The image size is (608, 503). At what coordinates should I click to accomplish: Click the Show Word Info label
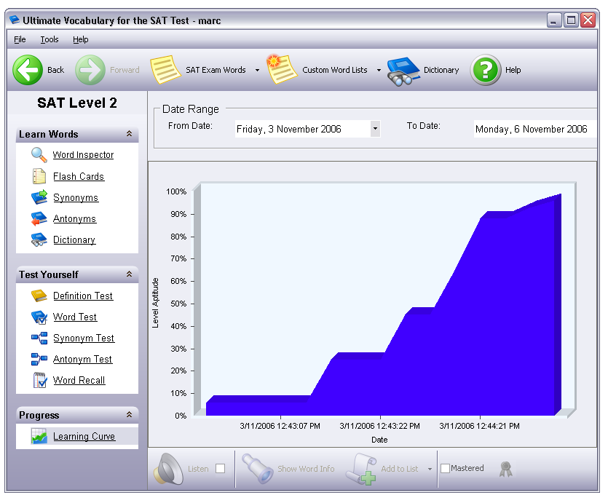click(x=306, y=469)
